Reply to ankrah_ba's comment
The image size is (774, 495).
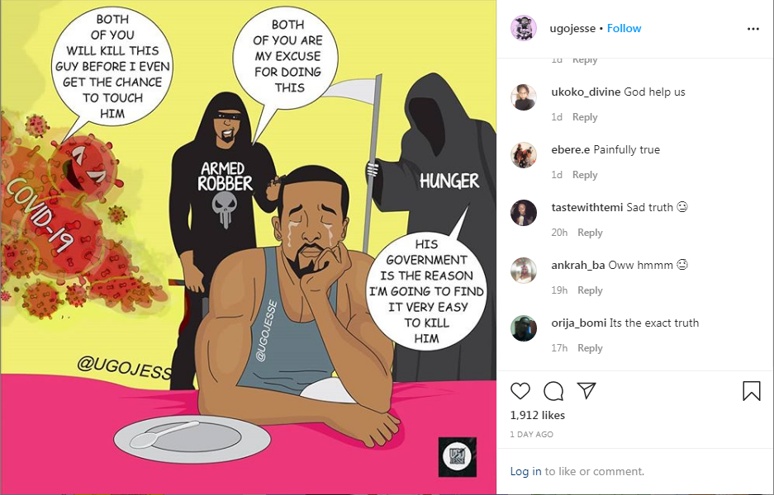591,290
